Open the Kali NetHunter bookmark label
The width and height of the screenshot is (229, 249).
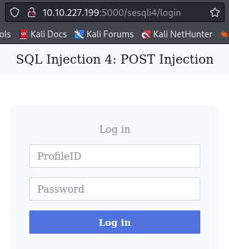(x=183, y=34)
